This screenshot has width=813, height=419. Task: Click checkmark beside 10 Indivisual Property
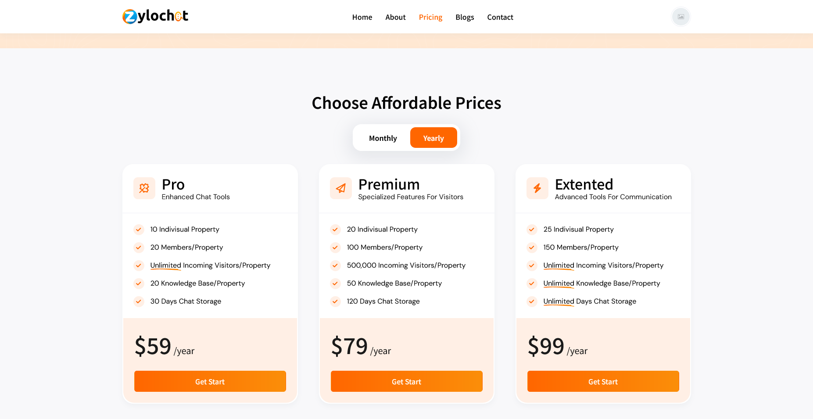click(x=139, y=229)
